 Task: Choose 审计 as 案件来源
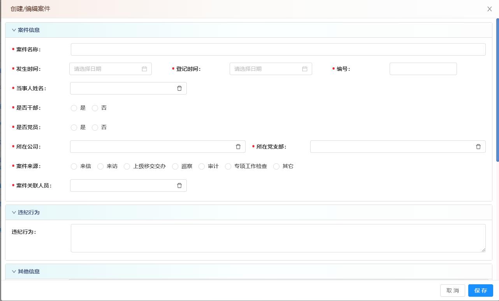[x=202, y=166]
